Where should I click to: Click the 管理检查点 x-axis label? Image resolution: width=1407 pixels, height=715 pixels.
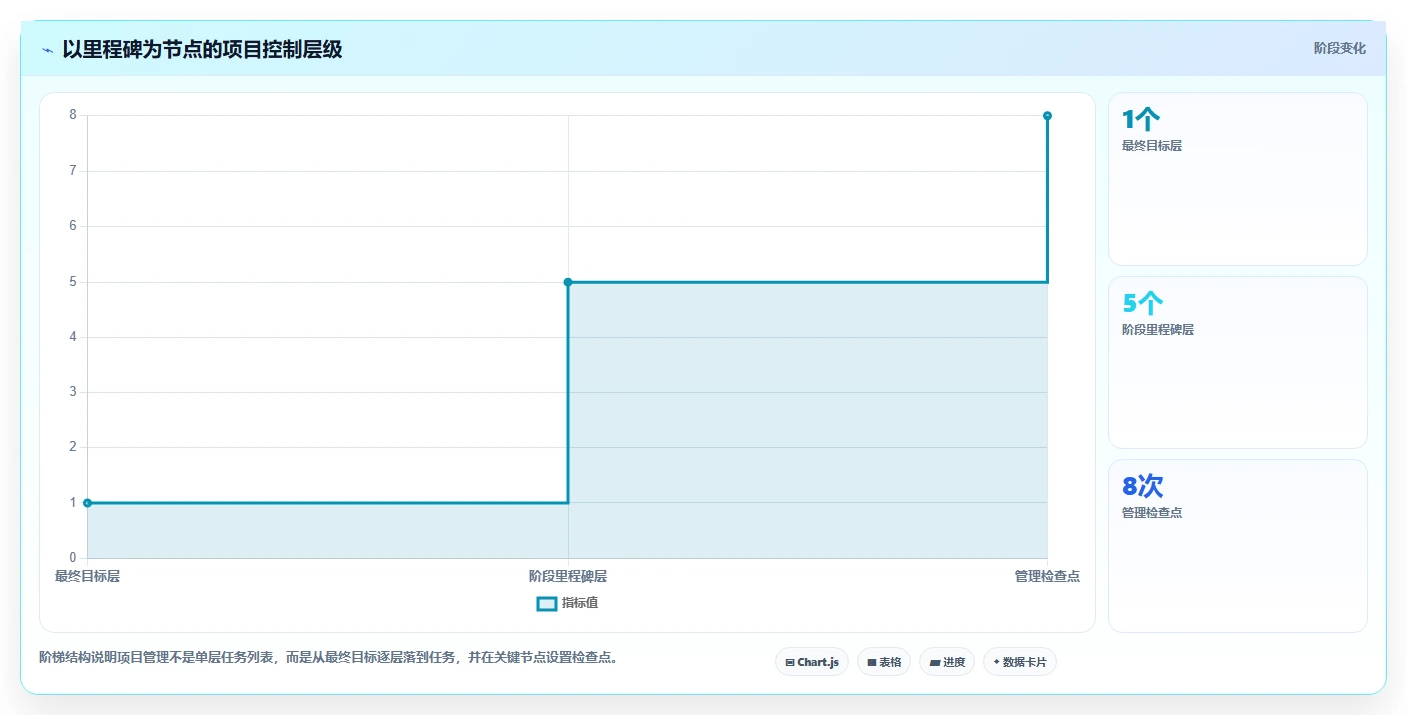[x=1047, y=576]
